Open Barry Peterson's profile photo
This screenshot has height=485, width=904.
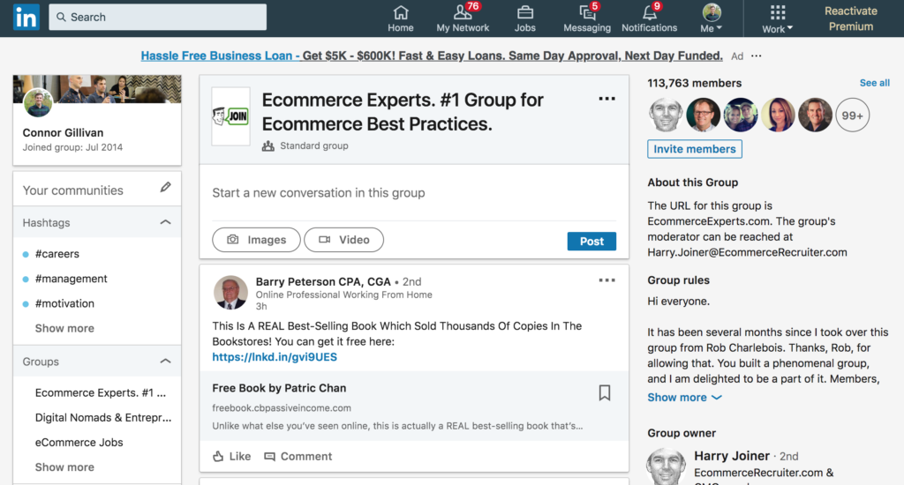[230, 293]
